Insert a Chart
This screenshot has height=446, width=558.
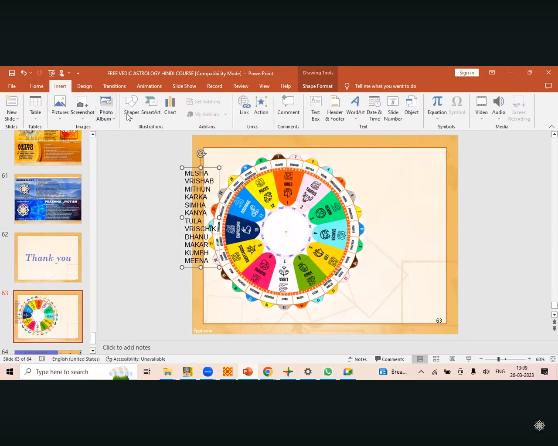tap(170, 106)
